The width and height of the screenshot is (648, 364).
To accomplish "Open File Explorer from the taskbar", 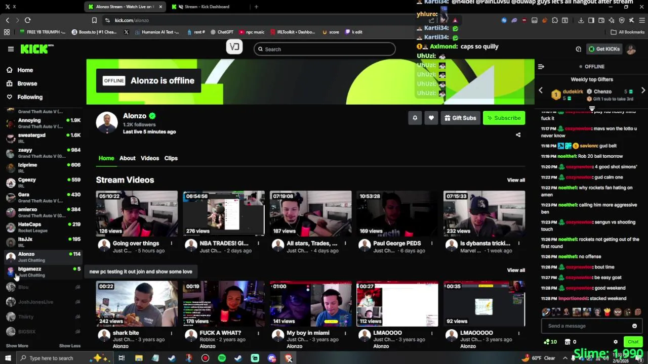I will (138, 358).
